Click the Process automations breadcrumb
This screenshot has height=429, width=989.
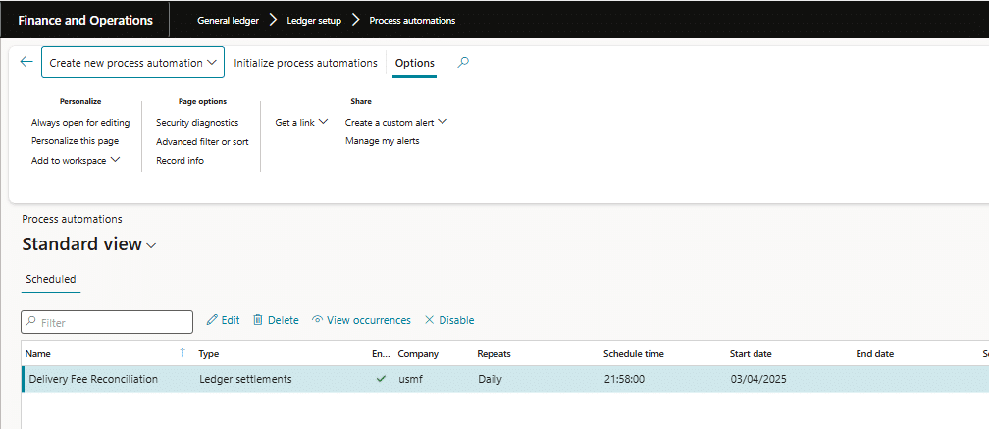412,21
